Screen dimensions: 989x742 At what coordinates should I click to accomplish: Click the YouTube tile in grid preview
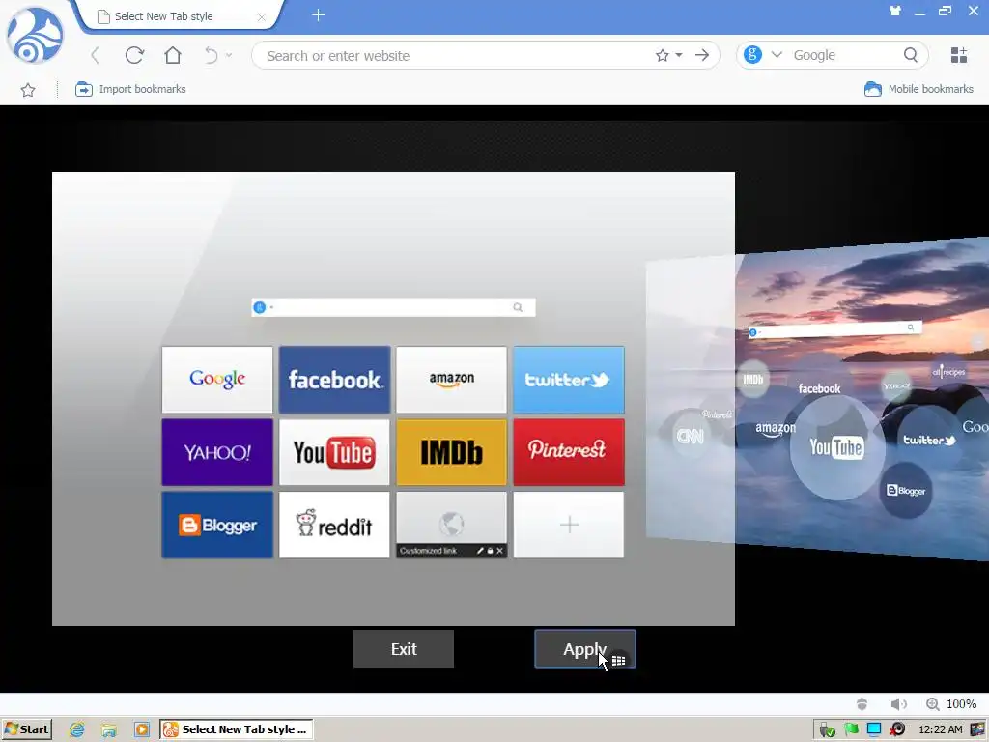tap(334, 452)
